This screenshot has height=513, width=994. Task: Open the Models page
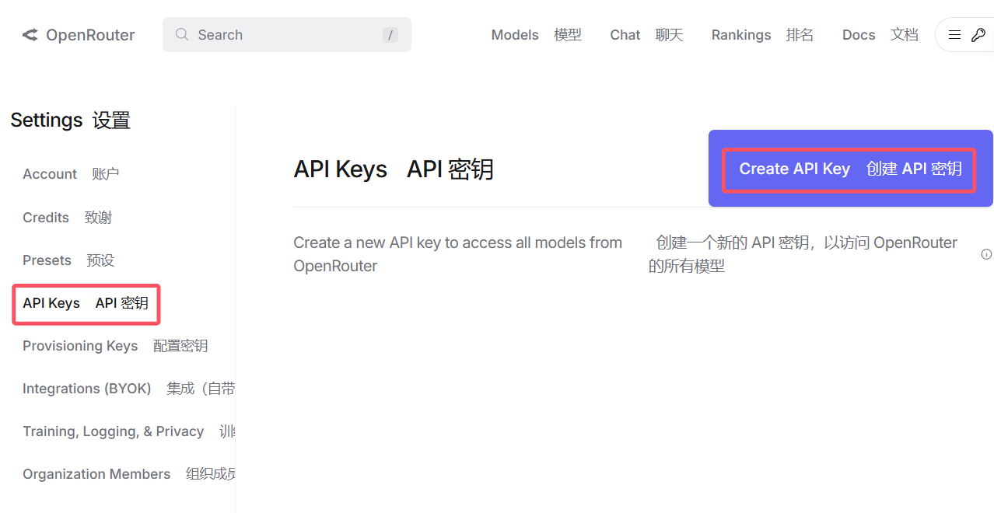[514, 34]
